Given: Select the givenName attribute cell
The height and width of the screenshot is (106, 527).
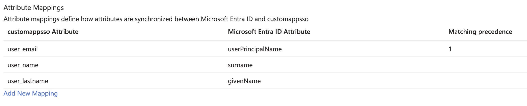Looking at the screenshot, I should pyautogui.click(x=244, y=81).
